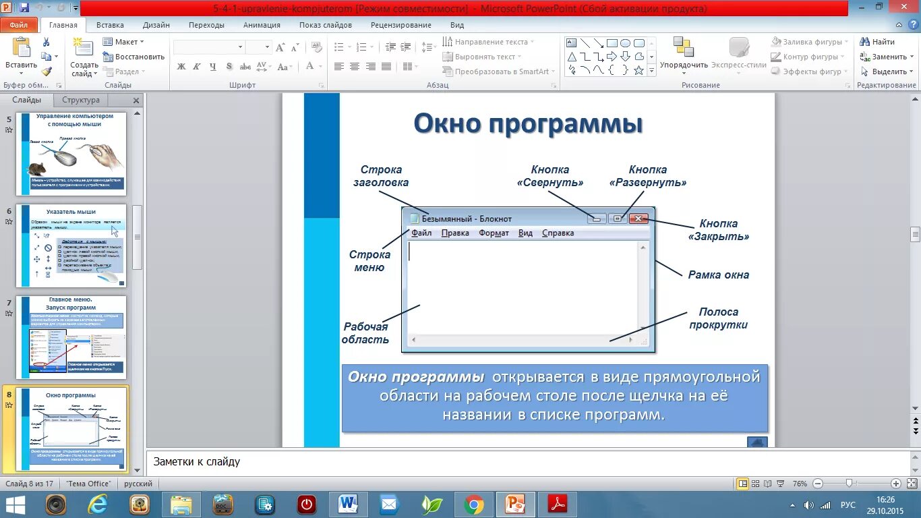Align text right
This screenshot has width=921, height=518.
(x=370, y=66)
